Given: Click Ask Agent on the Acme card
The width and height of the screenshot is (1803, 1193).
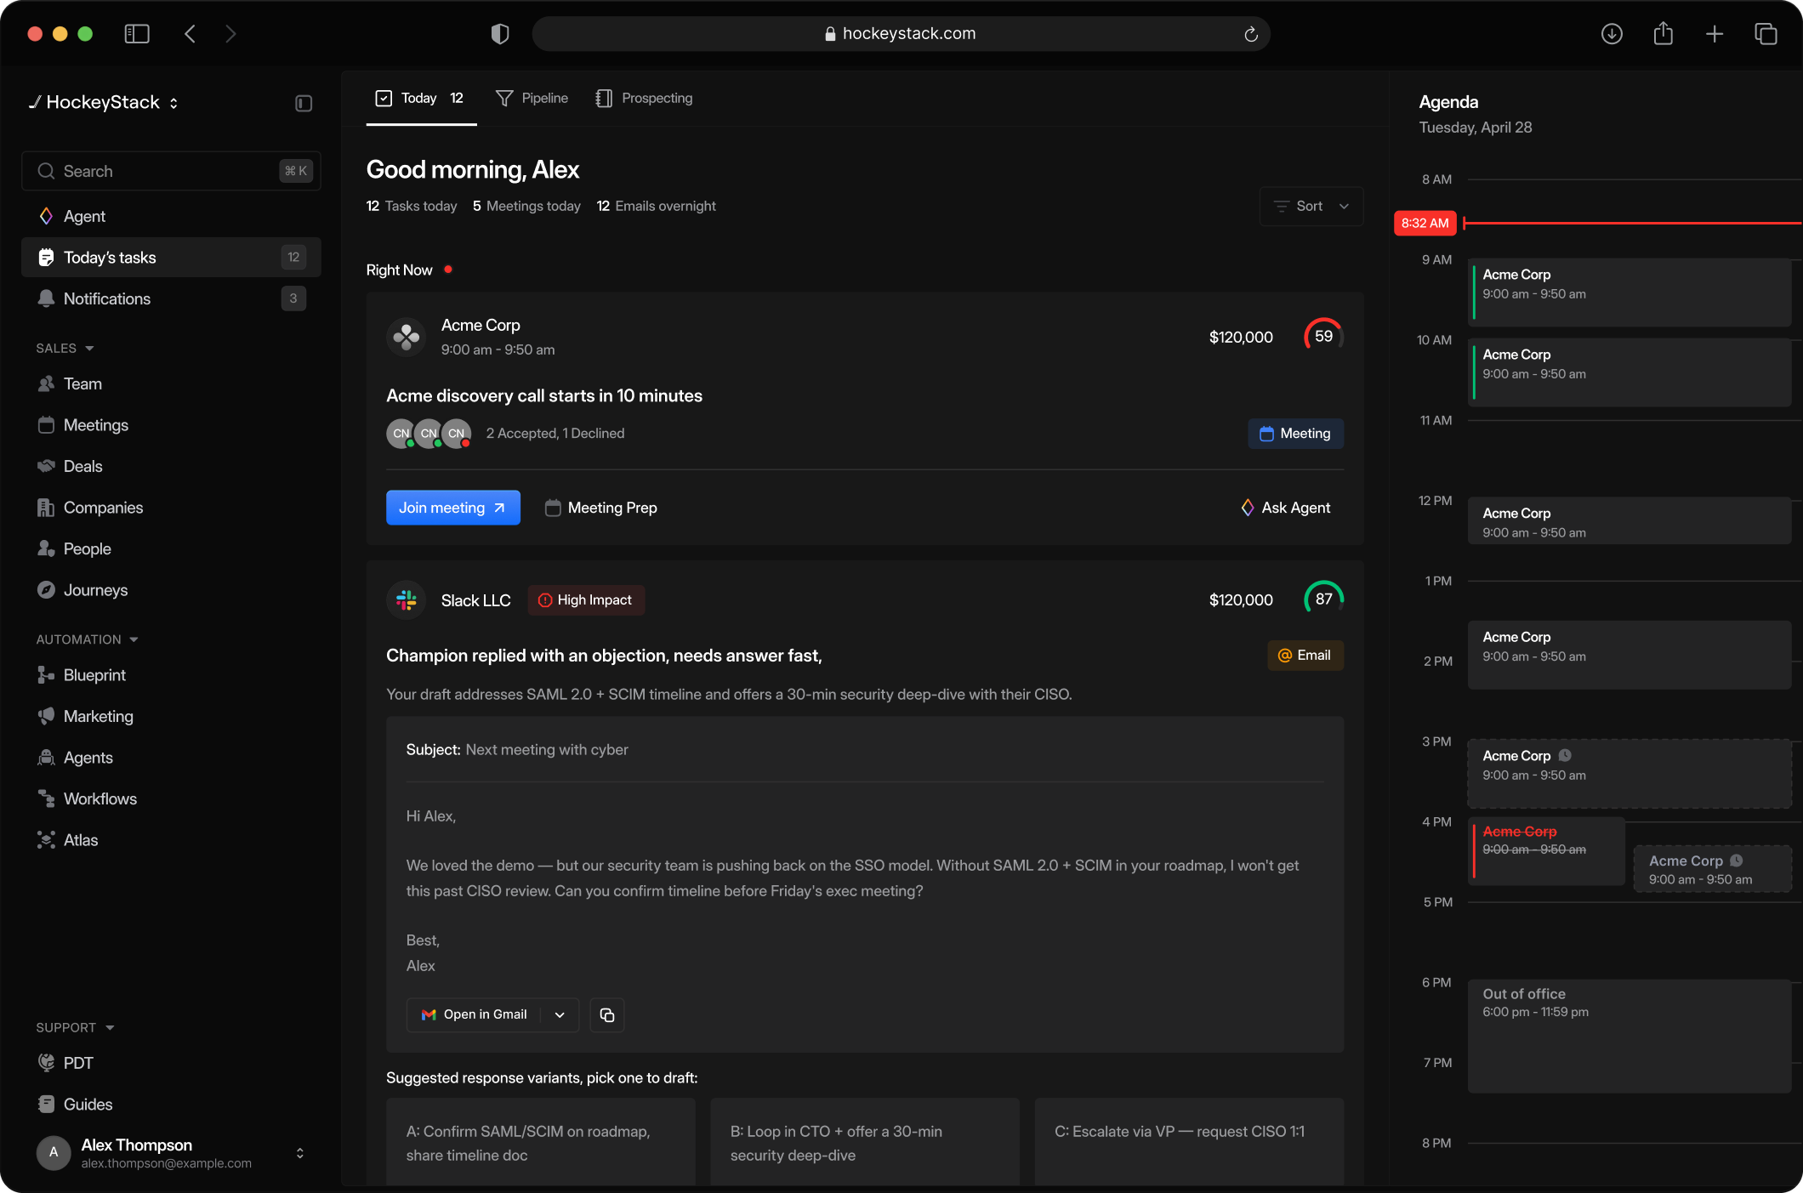Looking at the screenshot, I should (1285, 508).
